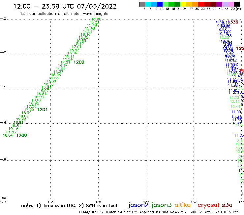
Task: Click the wave height value 16.95
Action: click(x=34, y=103)
